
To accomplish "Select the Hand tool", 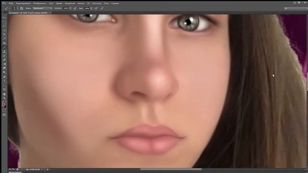I will pyautogui.click(x=4, y=94).
